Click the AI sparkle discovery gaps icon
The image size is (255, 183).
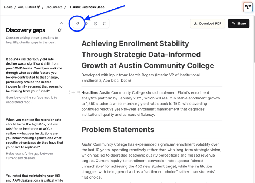pos(77,24)
